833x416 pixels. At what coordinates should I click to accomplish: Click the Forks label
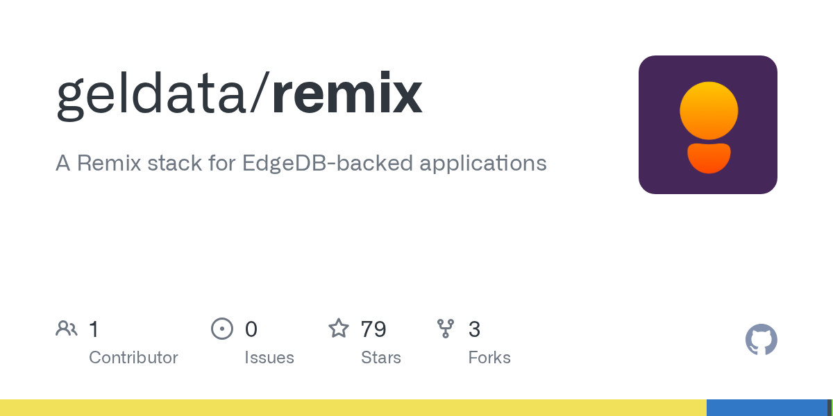coord(489,358)
